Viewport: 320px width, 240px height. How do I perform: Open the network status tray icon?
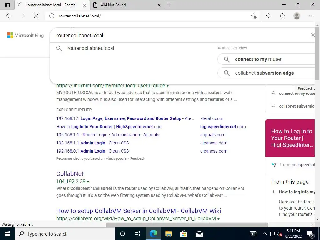point(272,234)
